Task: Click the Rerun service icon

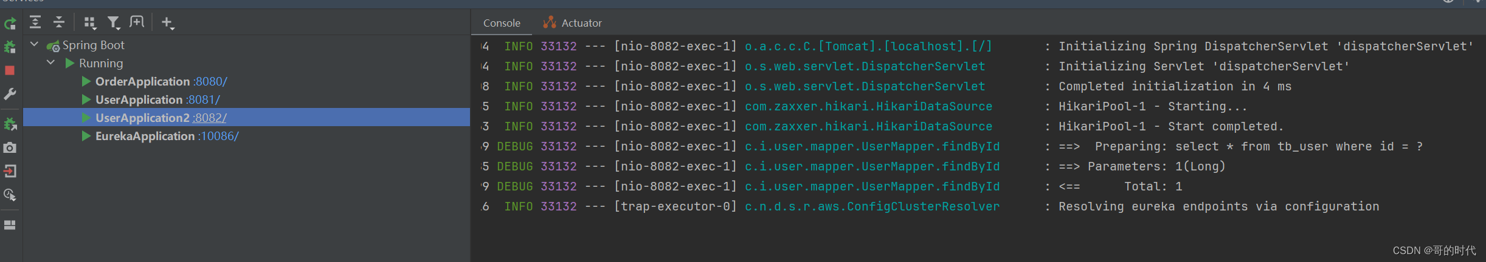Action: tap(10, 24)
